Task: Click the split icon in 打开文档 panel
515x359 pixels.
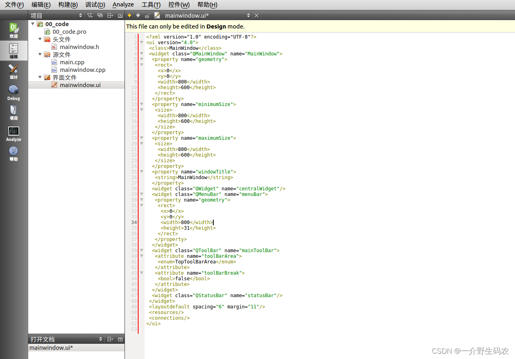Action: click(110, 339)
